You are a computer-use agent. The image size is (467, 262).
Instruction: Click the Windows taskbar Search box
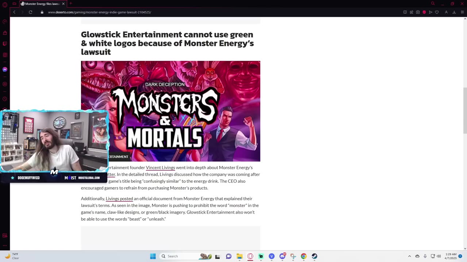click(x=186, y=256)
